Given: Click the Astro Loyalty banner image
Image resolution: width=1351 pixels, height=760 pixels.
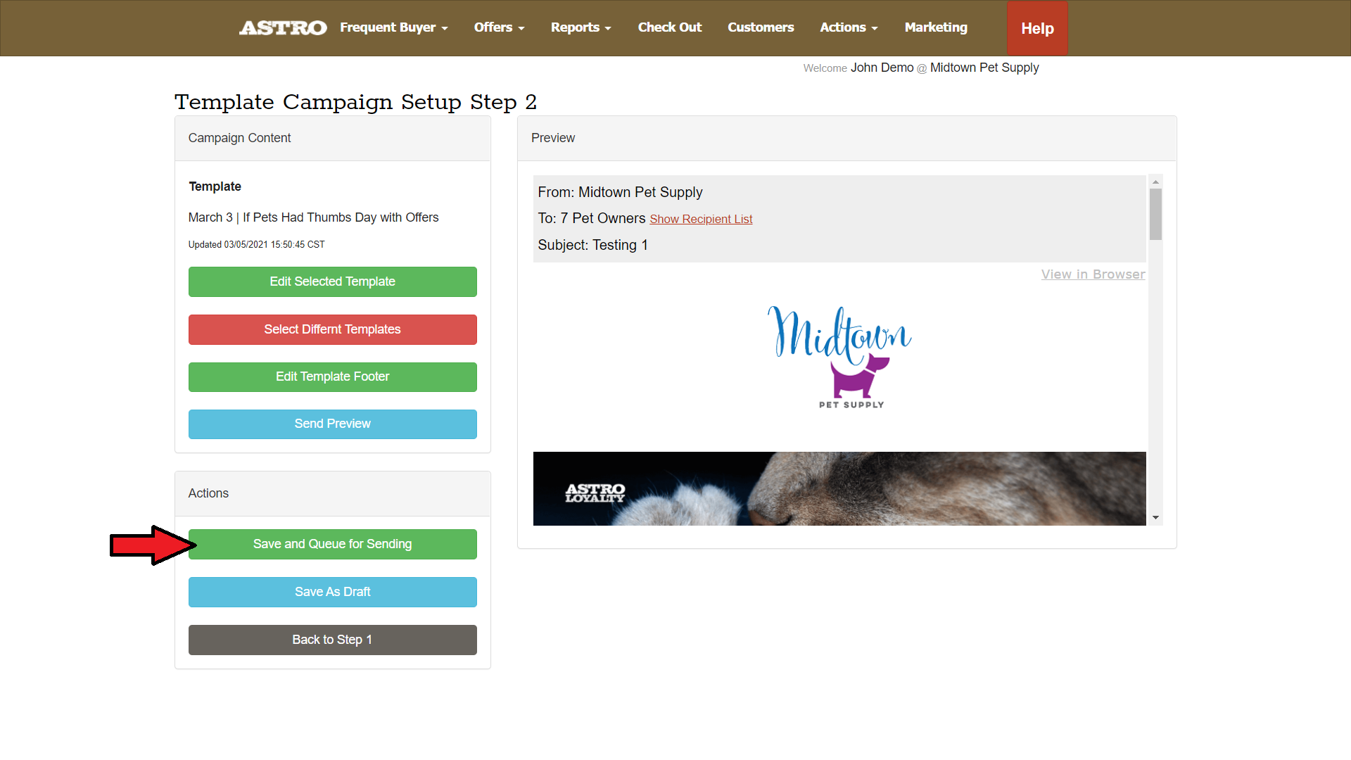Looking at the screenshot, I should (839, 488).
